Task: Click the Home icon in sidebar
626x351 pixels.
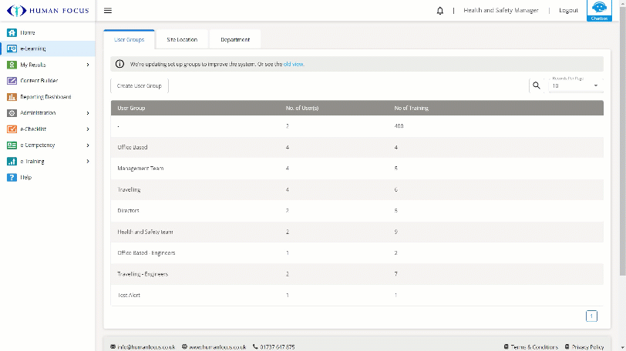Action: 12,32
